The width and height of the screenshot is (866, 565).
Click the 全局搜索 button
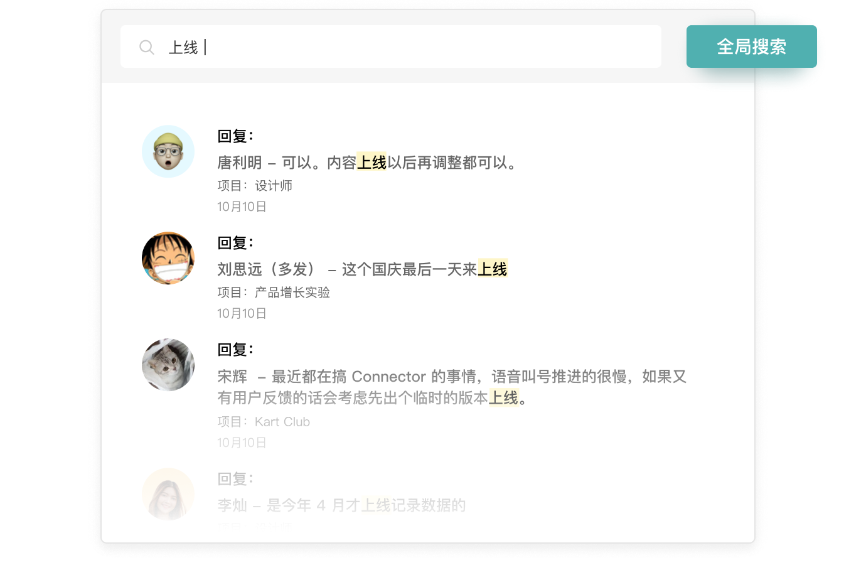pyautogui.click(x=751, y=46)
